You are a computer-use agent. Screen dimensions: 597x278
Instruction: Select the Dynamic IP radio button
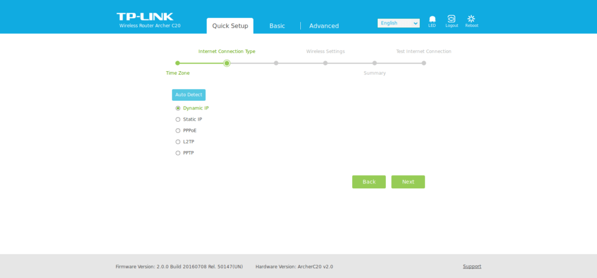tap(178, 108)
